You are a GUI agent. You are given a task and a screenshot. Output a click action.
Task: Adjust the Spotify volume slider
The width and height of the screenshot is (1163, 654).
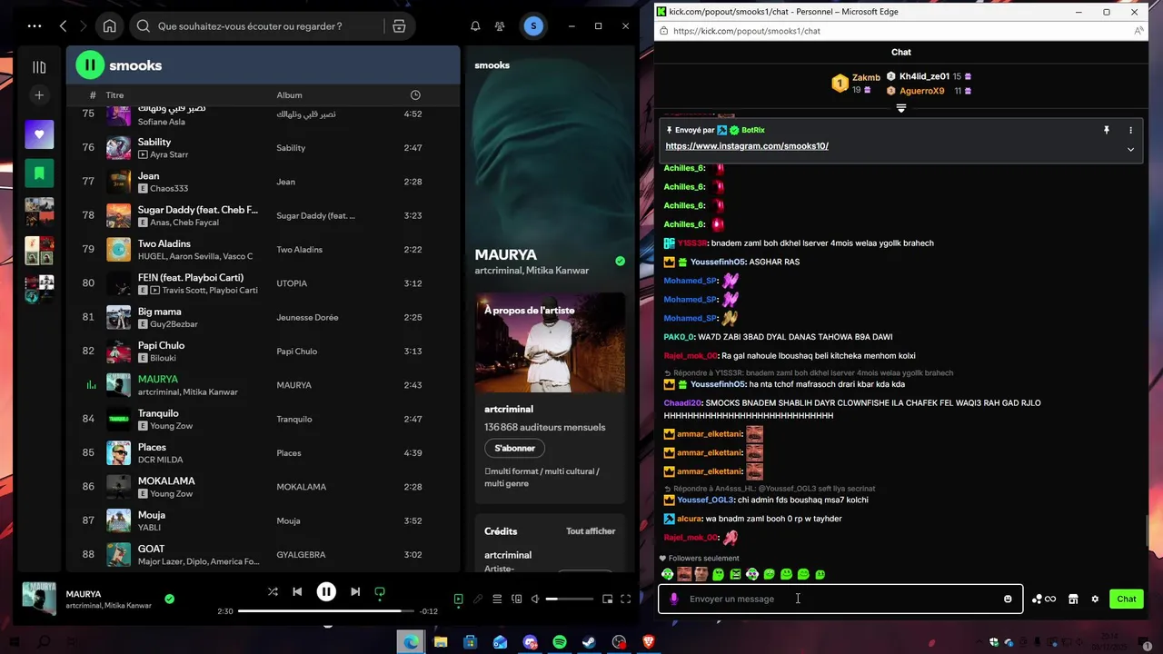pyautogui.click(x=569, y=599)
